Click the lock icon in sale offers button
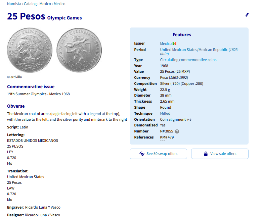The height and width of the screenshot is (221, 259). click(206, 154)
